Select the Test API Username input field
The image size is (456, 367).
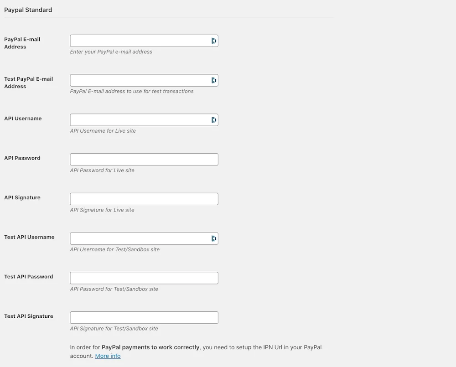tap(144, 238)
